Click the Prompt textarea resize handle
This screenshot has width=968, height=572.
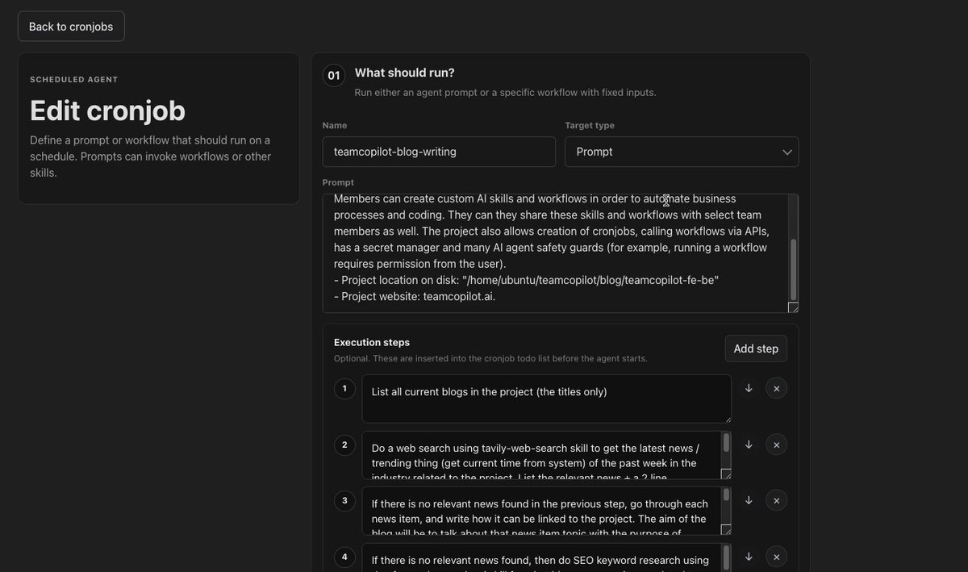click(x=793, y=307)
